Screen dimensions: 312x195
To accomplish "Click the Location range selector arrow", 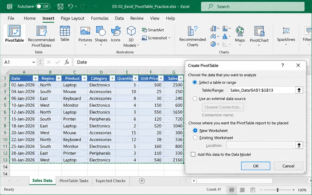I will (299, 145).
